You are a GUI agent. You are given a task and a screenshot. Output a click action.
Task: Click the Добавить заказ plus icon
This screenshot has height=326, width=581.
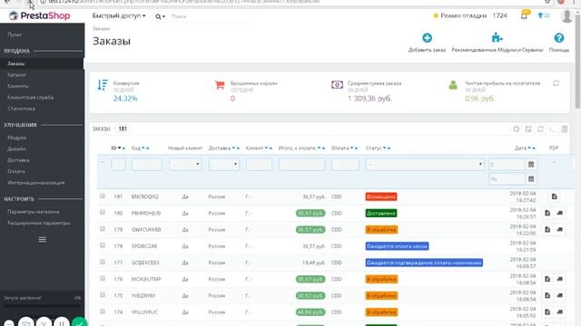pos(427,38)
